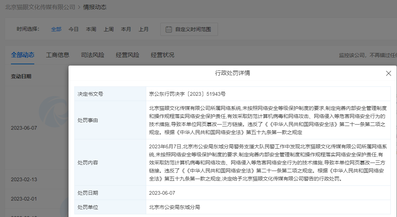Select the 全部 time filter

click(56, 30)
